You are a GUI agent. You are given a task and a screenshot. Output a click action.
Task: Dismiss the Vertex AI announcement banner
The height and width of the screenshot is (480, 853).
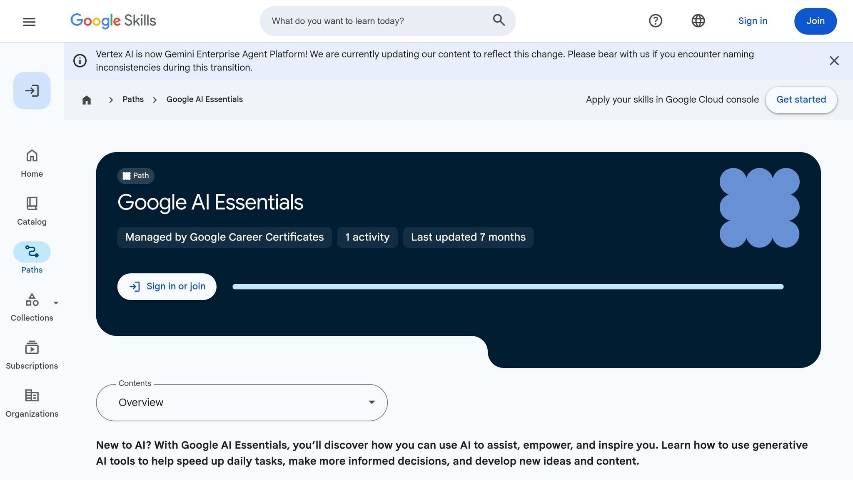[834, 61]
